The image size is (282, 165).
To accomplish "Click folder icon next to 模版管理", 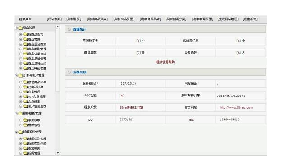I will tap(25, 125).
